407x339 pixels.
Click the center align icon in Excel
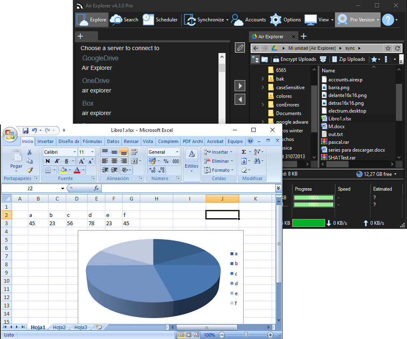(114, 161)
